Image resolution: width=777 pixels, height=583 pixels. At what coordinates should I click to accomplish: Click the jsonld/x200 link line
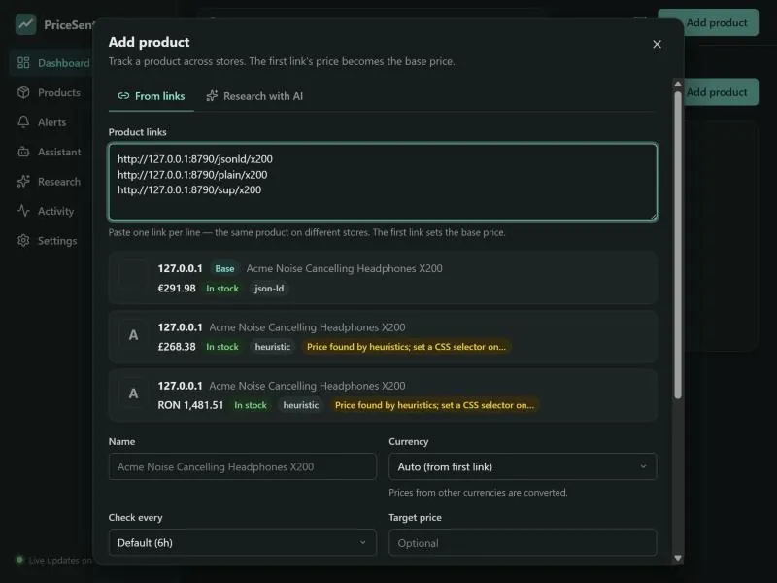pyautogui.click(x=195, y=159)
